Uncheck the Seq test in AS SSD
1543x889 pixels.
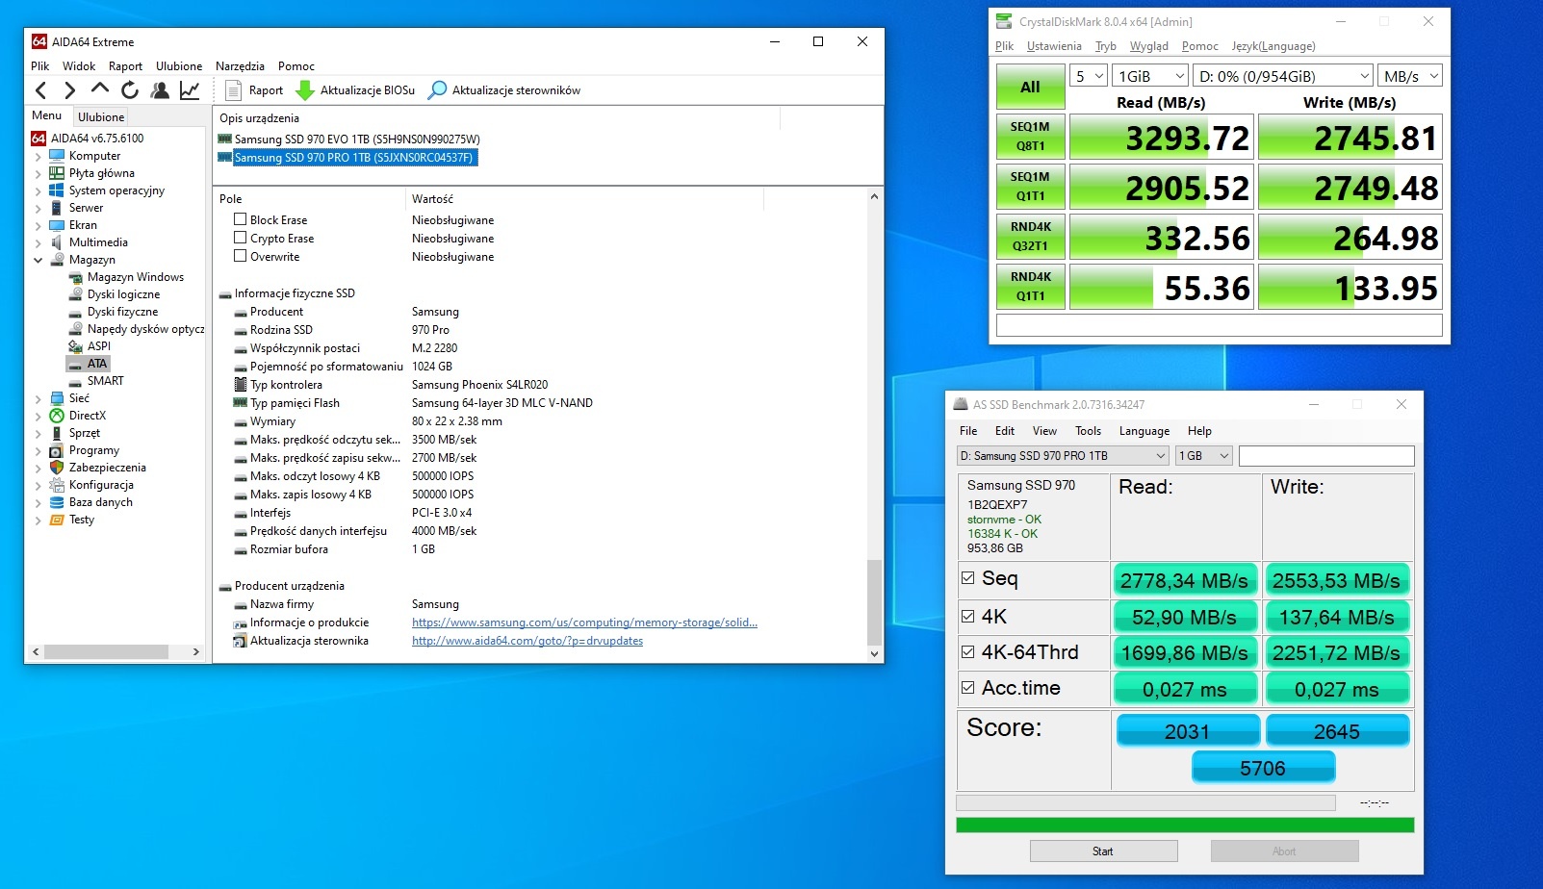[x=968, y=578]
